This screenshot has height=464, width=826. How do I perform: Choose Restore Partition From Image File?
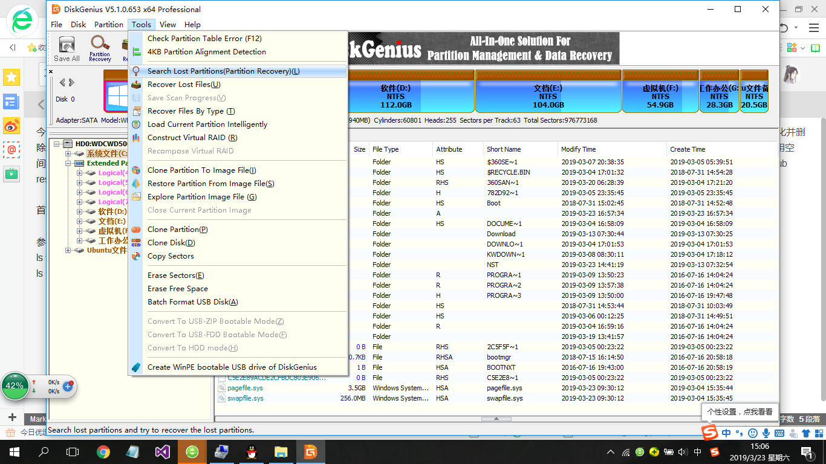pos(238,184)
